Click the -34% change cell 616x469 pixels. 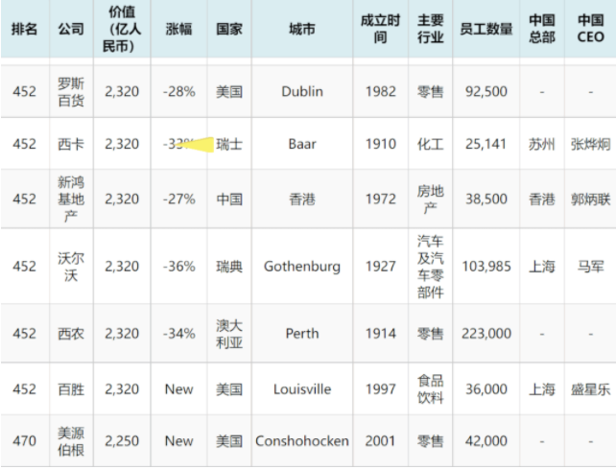[178, 334]
